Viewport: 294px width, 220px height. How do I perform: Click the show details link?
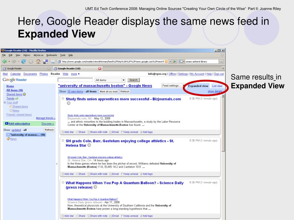pyautogui.click(x=215, y=91)
